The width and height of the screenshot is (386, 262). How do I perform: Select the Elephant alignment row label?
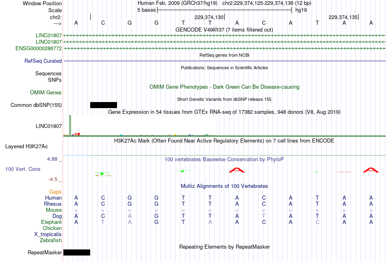52,222
